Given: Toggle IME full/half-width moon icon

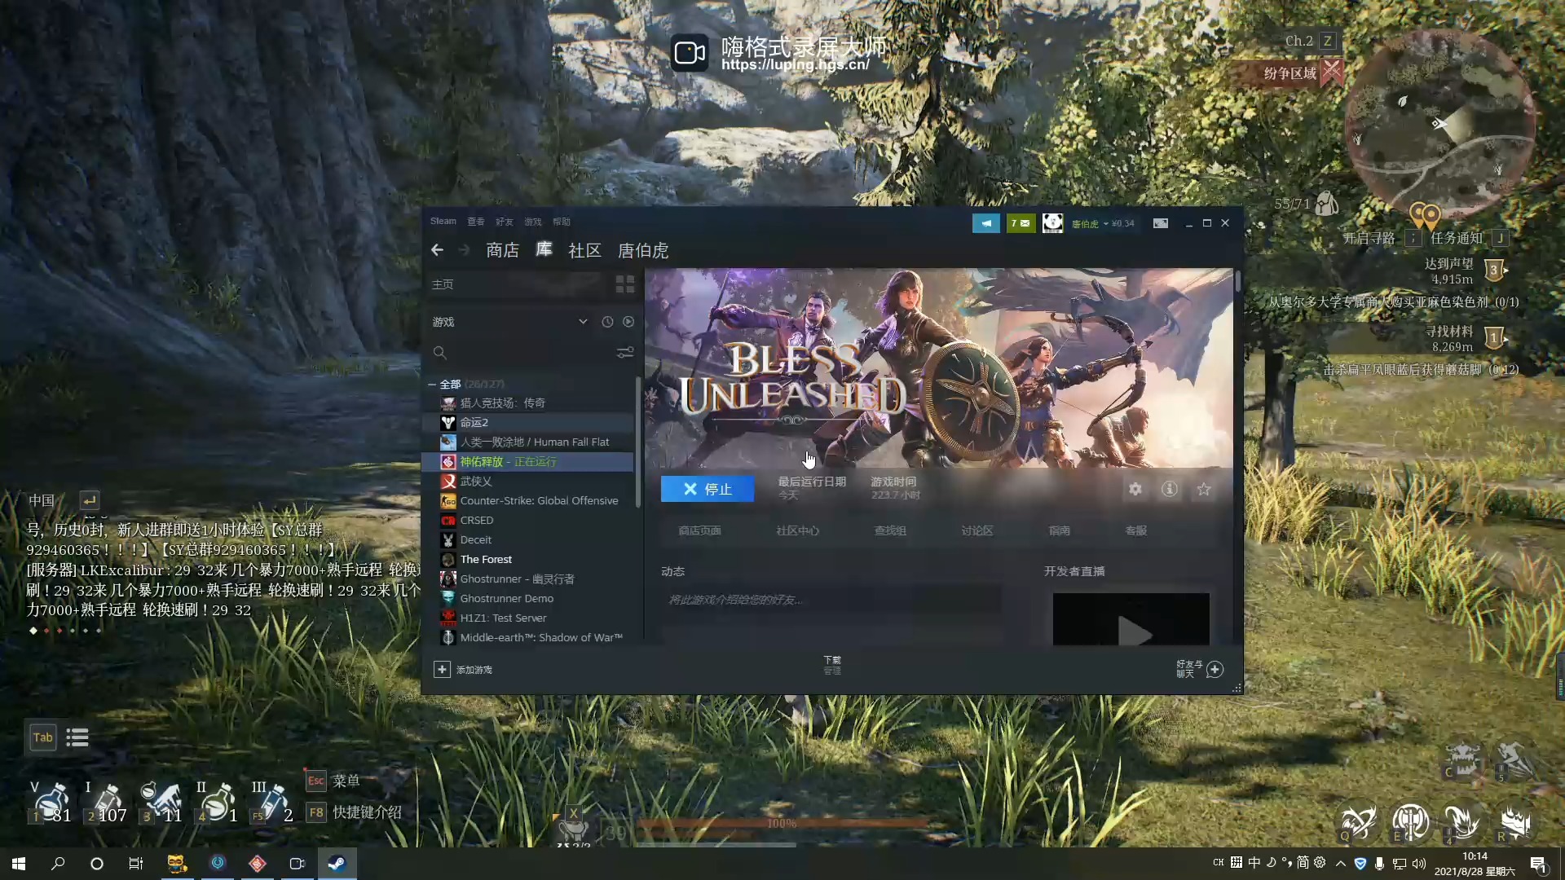Looking at the screenshot, I should (1271, 863).
